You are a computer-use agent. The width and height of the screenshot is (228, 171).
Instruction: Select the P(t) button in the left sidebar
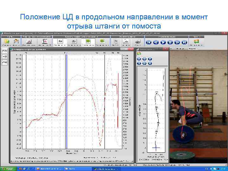click(x=5, y=62)
